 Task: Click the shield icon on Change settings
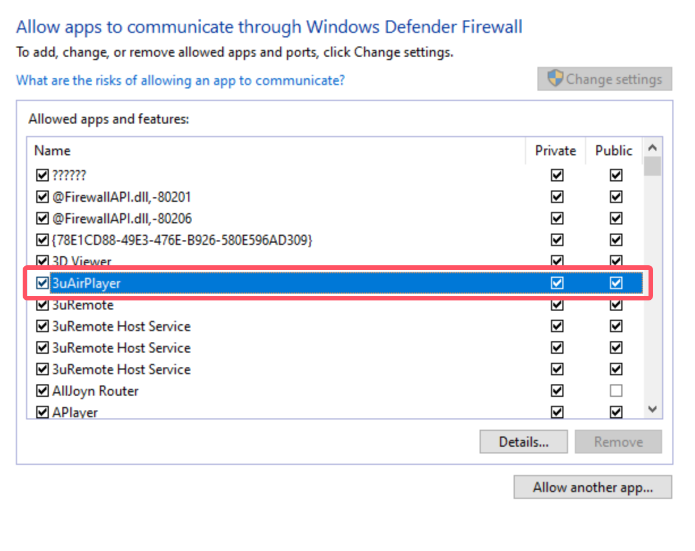coord(554,78)
